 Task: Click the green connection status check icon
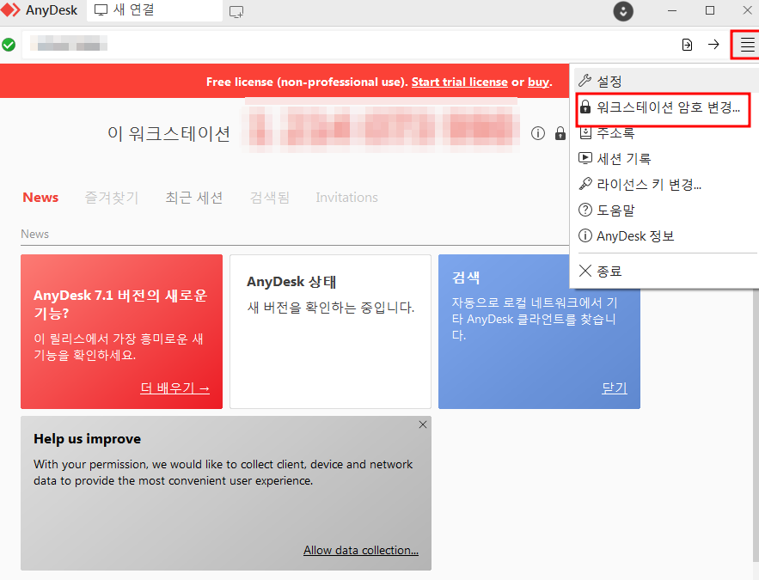[x=9, y=45]
